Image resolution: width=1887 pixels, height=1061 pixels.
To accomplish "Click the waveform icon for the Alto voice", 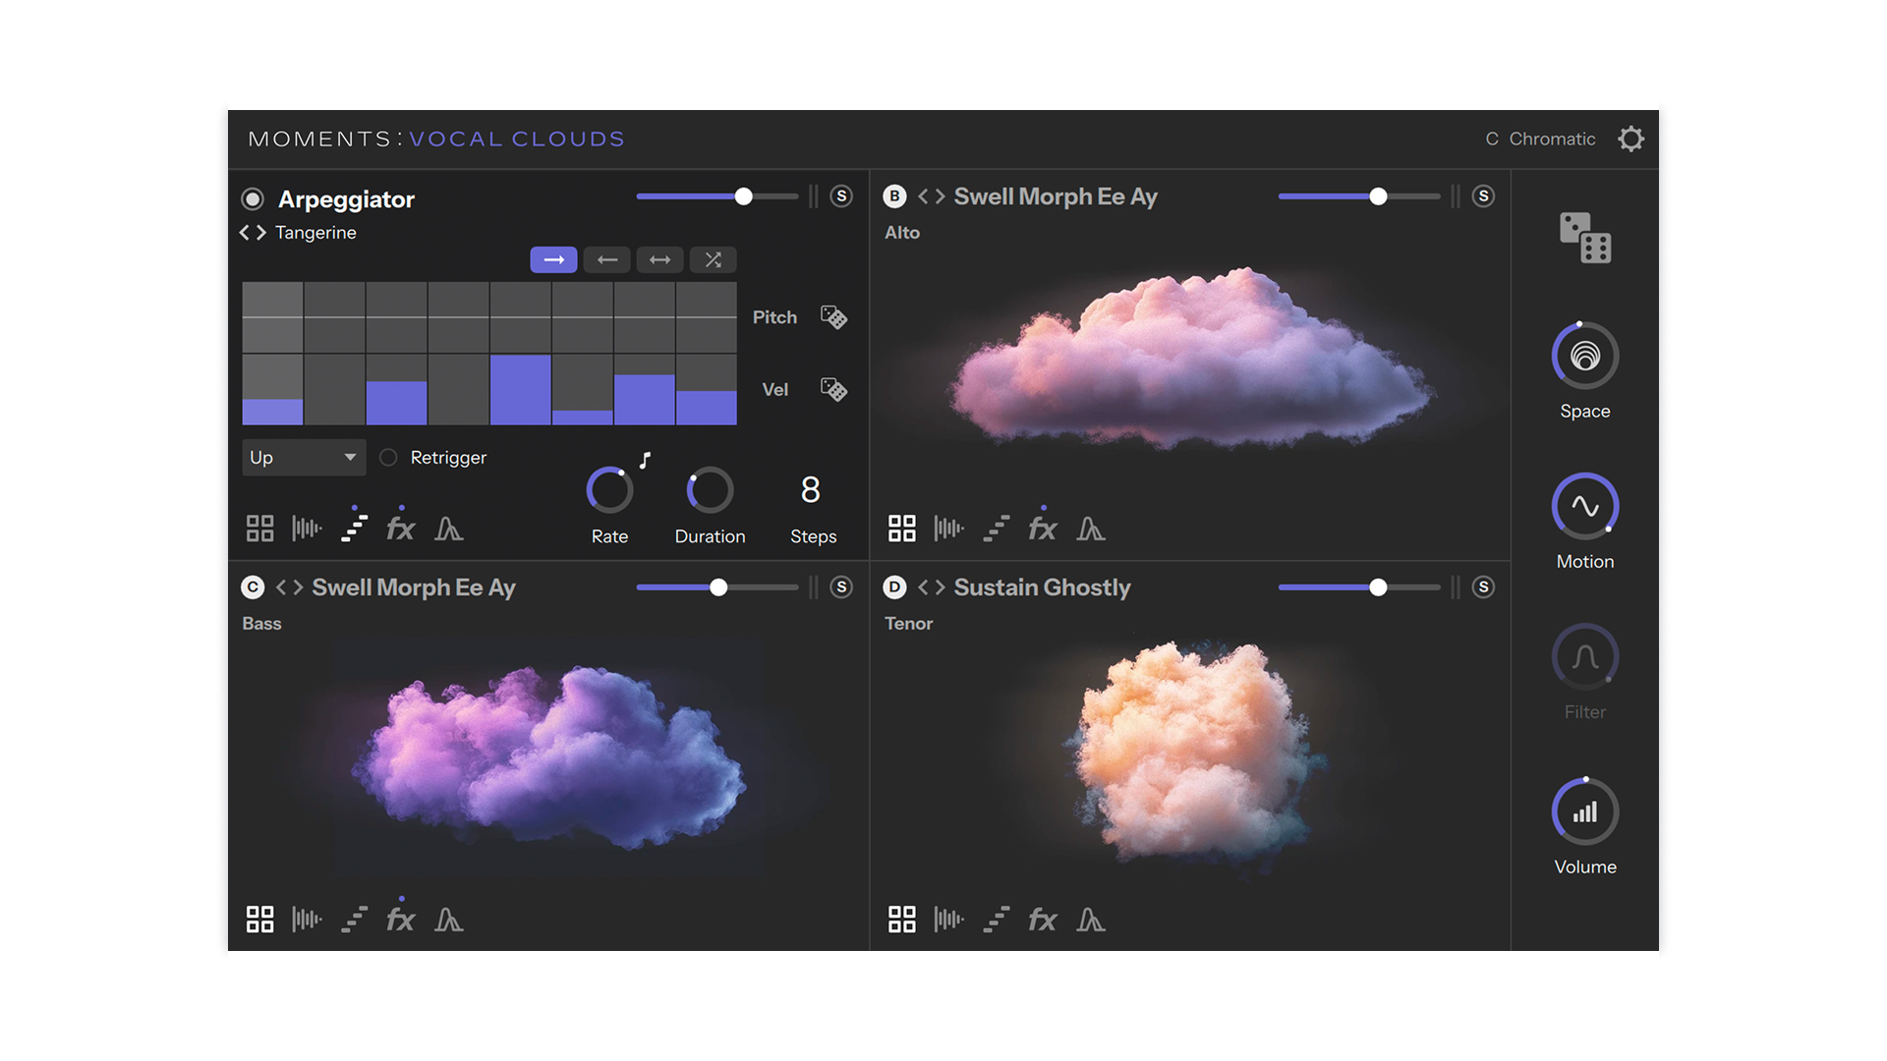I will (x=948, y=528).
